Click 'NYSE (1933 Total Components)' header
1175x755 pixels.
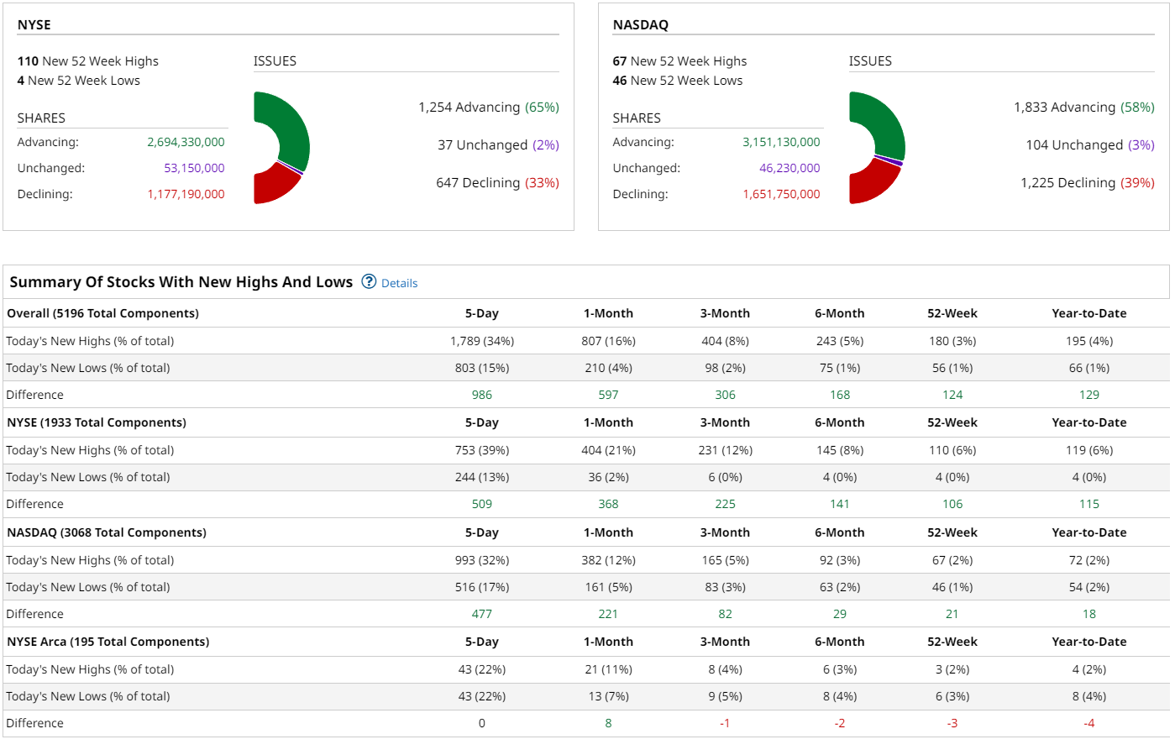[97, 422]
